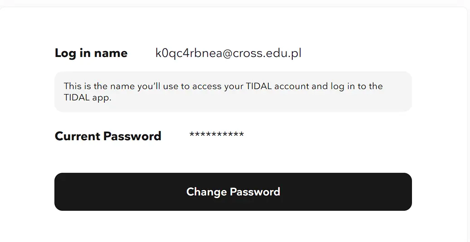The height and width of the screenshot is (242, 470).
Task: Click the word 'Current' in the password label
Action: (x=78, y=136)
